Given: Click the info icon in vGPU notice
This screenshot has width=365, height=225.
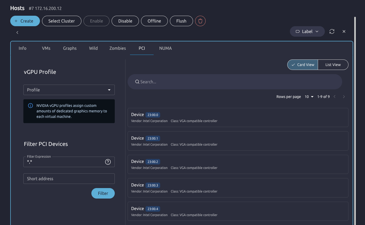Looking at the screenshot, I should click(30, 106).
